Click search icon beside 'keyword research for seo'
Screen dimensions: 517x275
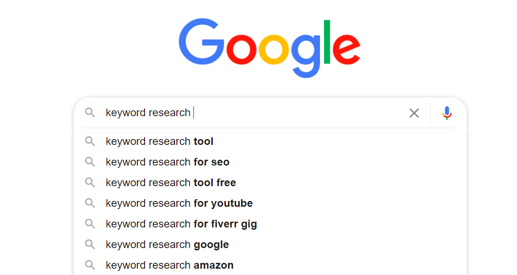(90, 162)
